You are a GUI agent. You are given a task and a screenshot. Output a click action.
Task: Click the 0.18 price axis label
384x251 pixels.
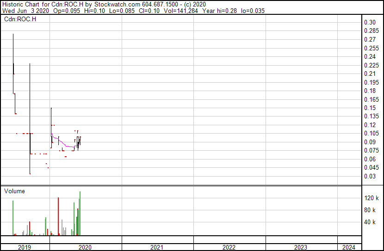[370, 91]
